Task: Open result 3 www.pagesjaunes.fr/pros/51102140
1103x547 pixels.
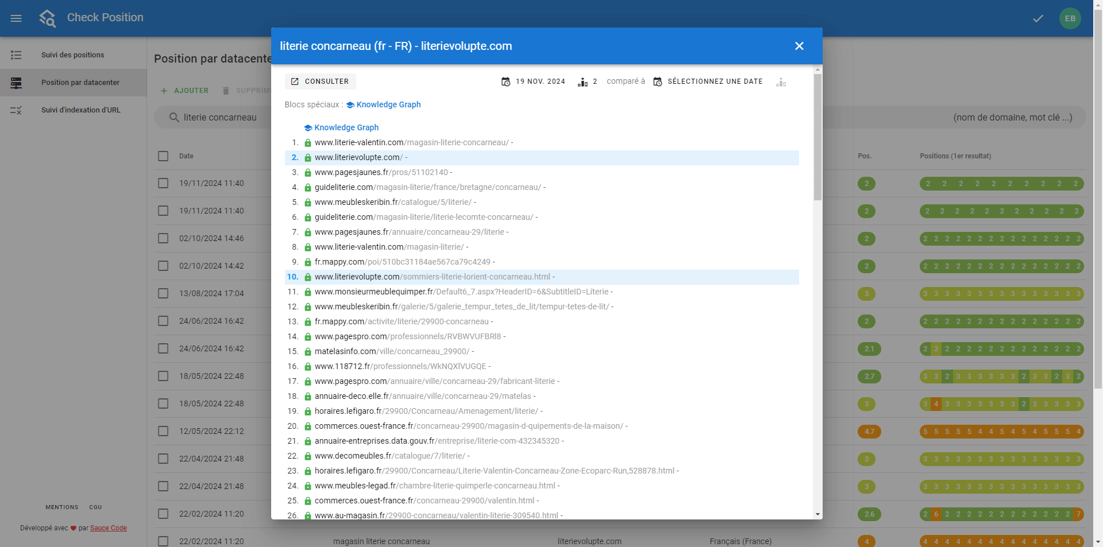Action: coord(381,172)
